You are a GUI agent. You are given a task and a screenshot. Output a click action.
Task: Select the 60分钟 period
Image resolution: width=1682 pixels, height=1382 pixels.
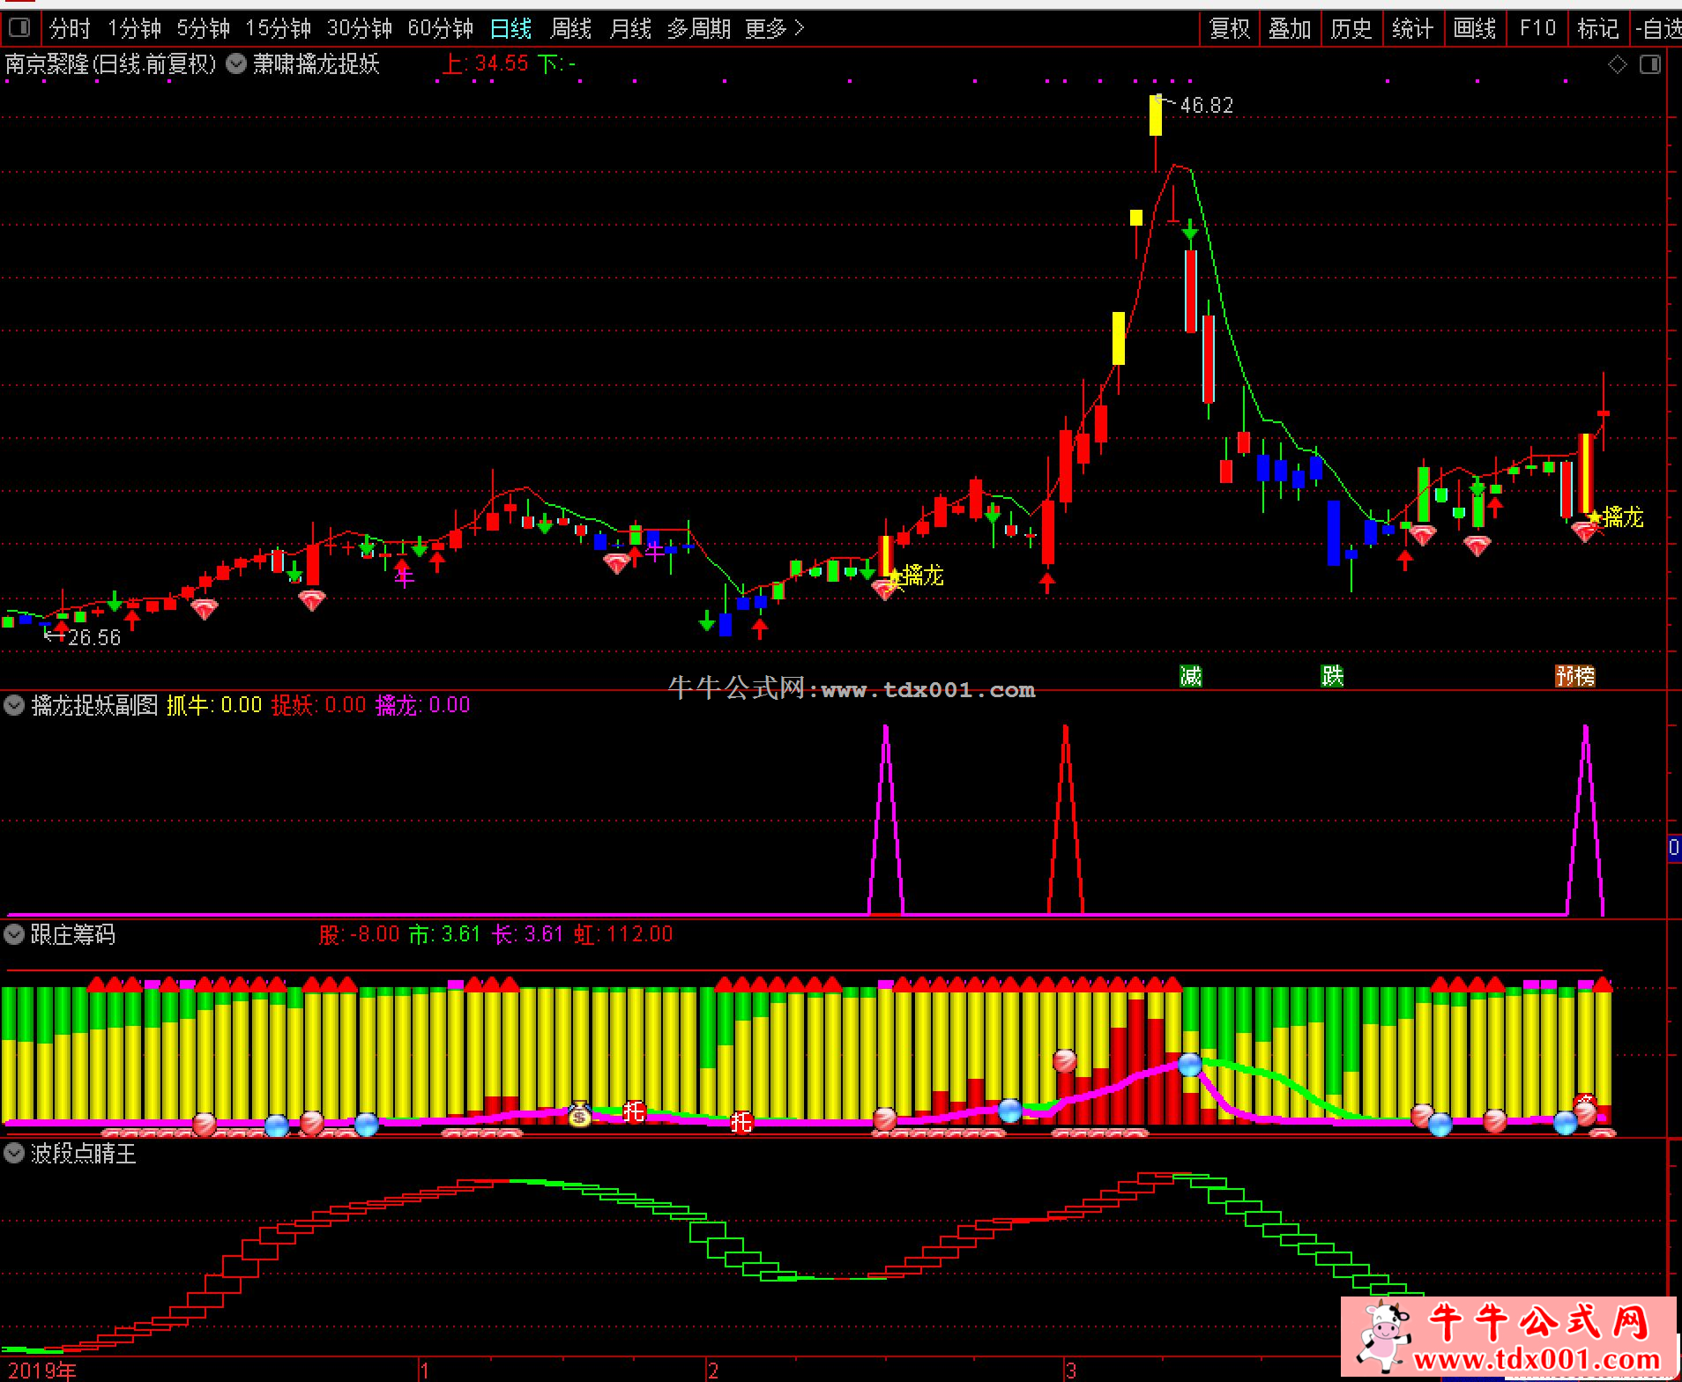click(x=441, y=29)
